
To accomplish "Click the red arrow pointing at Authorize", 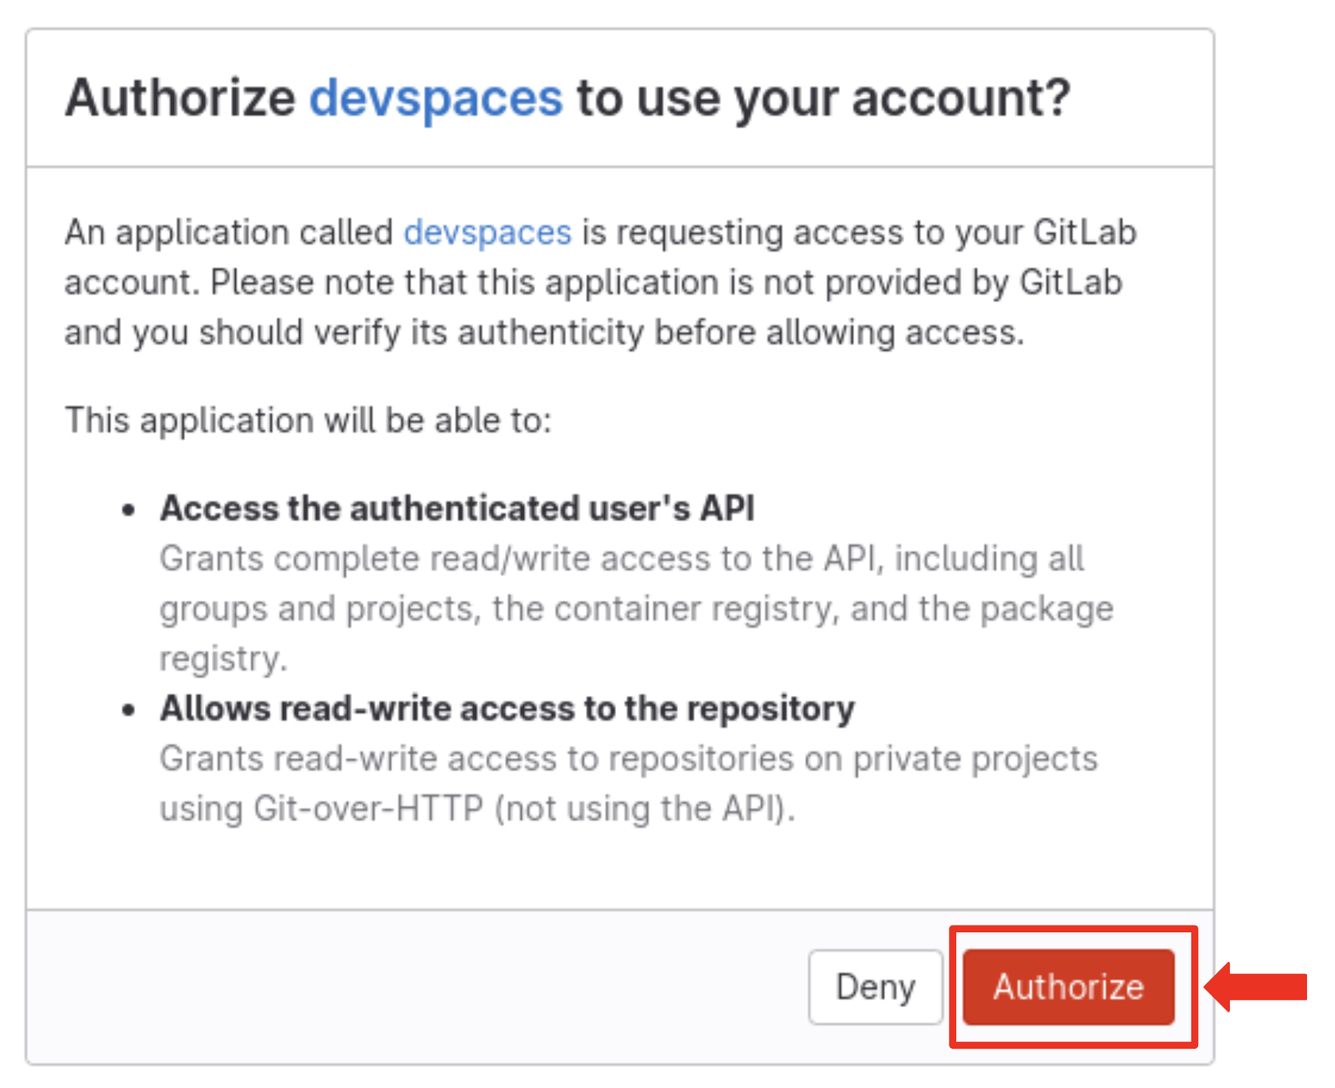I will point(1256,987).
